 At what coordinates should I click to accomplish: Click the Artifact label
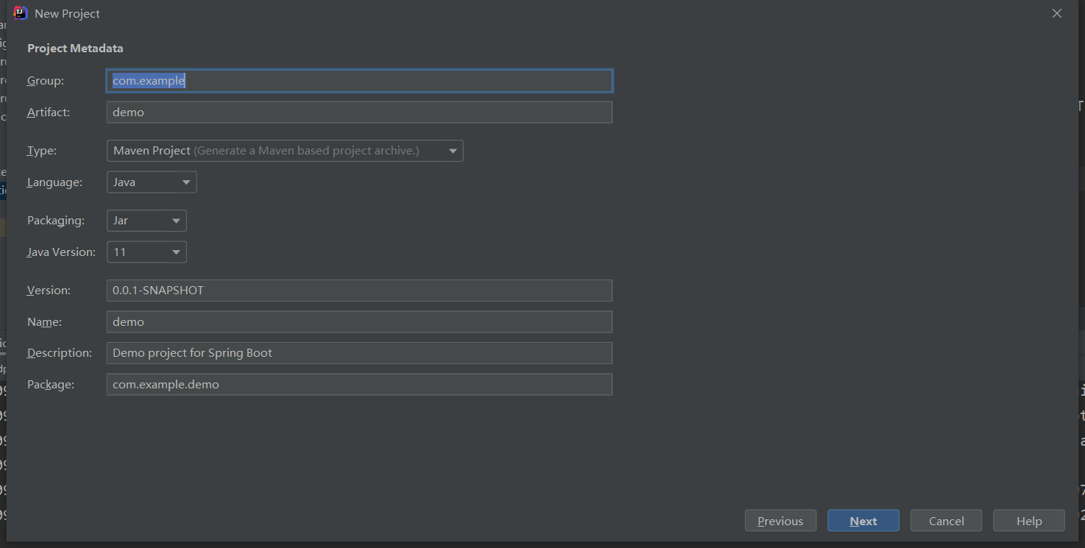click(49, 113)
